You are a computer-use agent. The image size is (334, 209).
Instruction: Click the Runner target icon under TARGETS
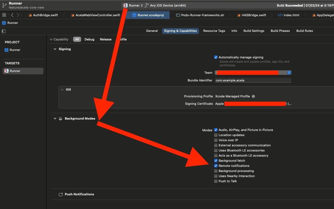pyautogui.click(x=7, y=71)
